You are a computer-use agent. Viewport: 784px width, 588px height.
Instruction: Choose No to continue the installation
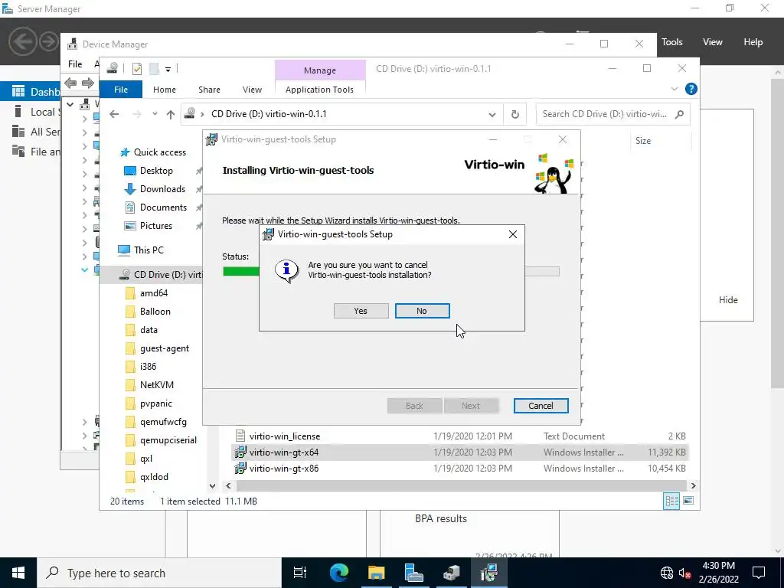point(422,311)
